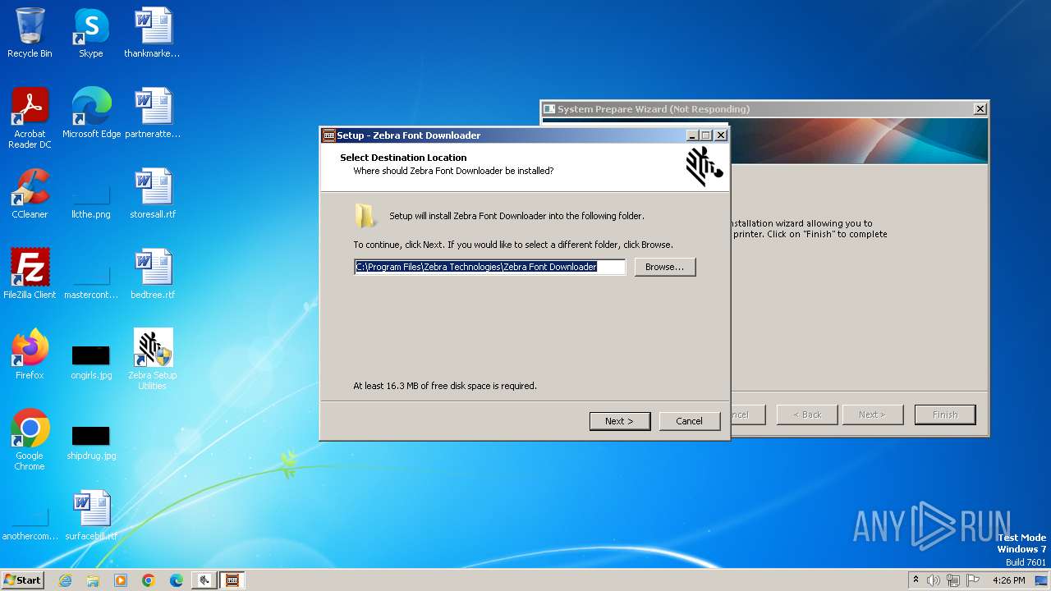Image resolution: width=1051 pixels, height=591 pixels.
Task: Click Finish in System Prepare Wizard
Action: click(x=945, y=415)
